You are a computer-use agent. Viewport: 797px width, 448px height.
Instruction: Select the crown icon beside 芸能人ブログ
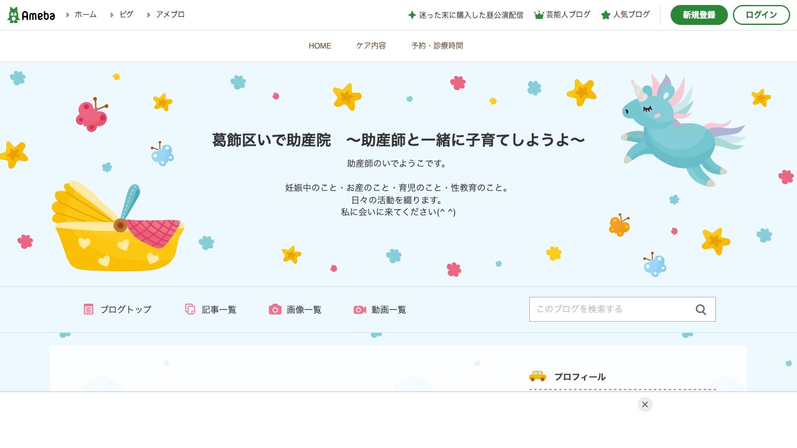point(538,14)
